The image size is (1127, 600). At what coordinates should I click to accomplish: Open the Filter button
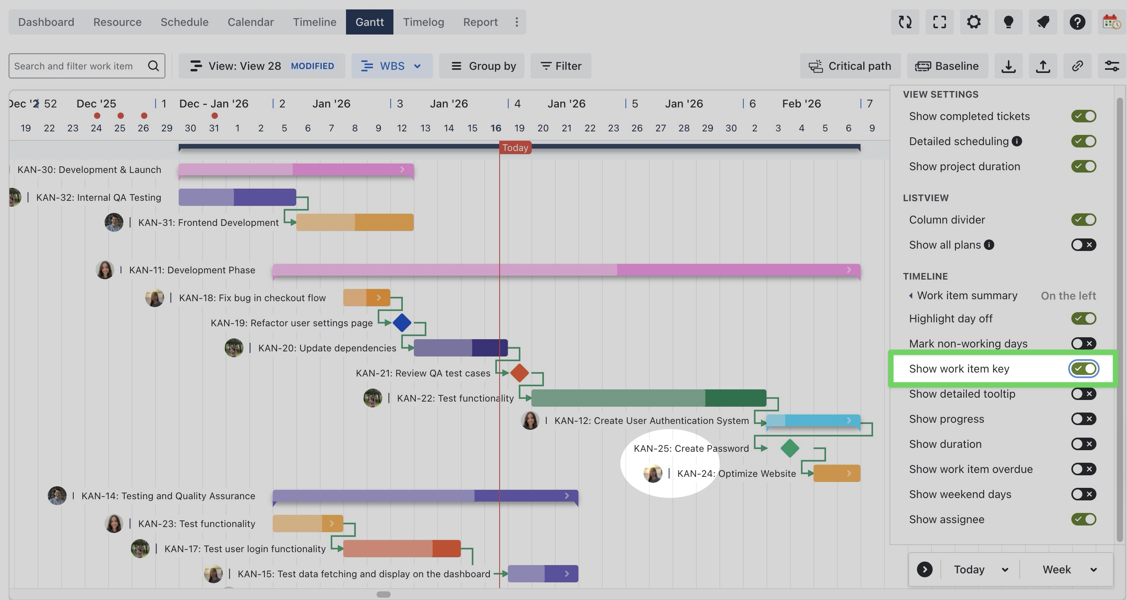pyautogui.click(x=560, y=66)
